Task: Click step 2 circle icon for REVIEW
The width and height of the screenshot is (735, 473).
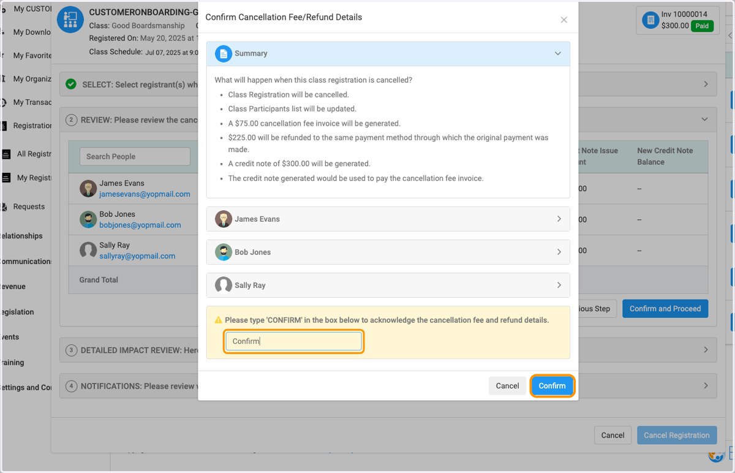Action: click(x=71, y=120)
